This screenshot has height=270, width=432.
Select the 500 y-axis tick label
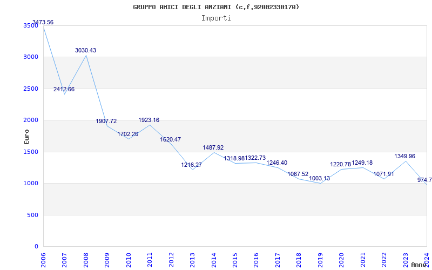click(x=32, y=215)
